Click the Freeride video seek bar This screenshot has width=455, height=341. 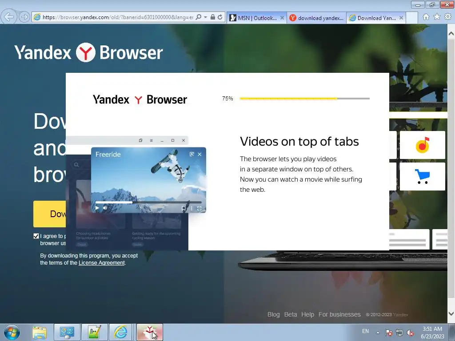point(148,202)
